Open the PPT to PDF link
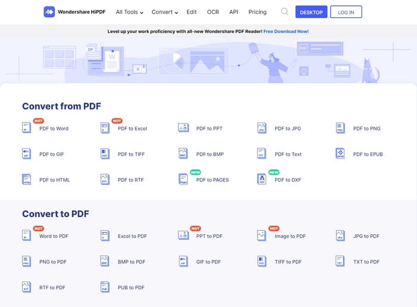This screenshot has height=307, width=417. click(209, 236)
